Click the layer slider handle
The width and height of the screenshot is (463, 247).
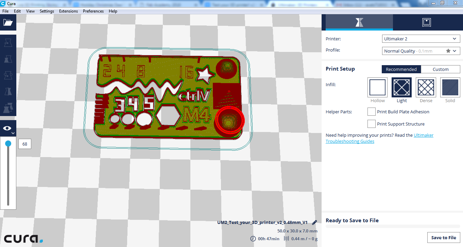pos(8,144)
